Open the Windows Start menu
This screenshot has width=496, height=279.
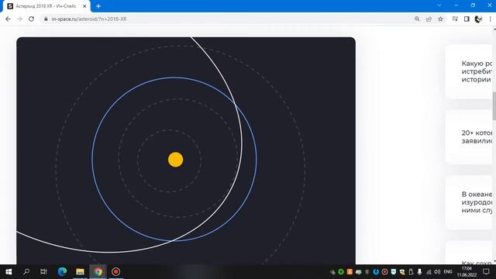(9, 272)
